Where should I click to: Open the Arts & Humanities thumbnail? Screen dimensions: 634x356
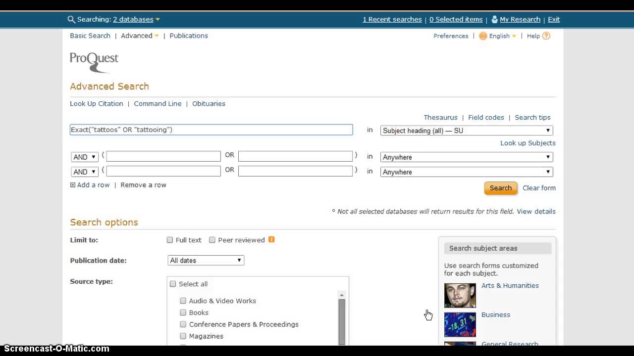(460, 295)
